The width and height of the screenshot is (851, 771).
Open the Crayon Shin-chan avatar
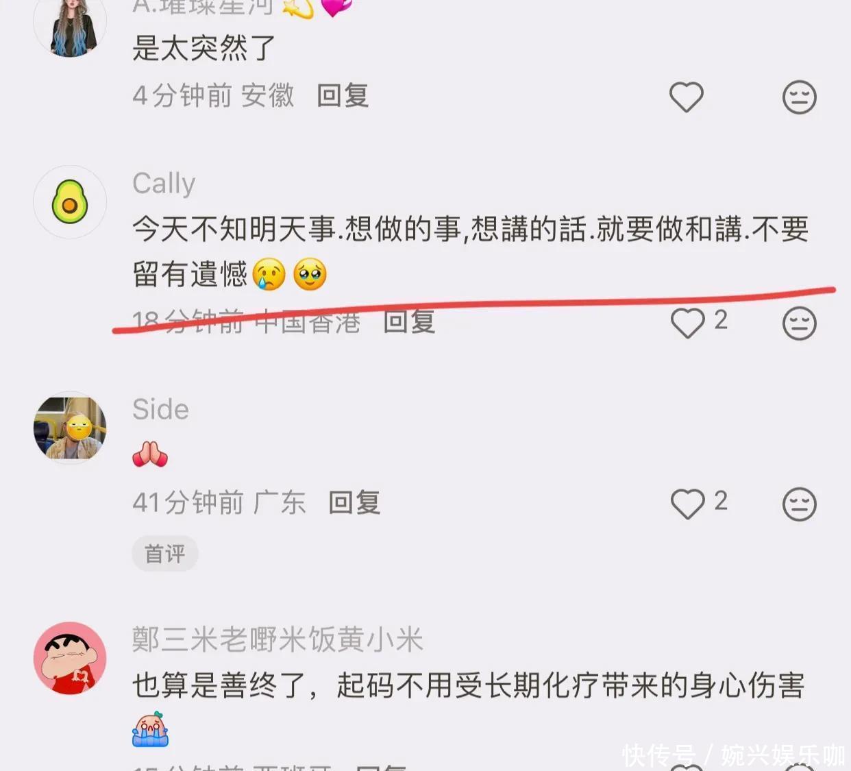point(70,658)
